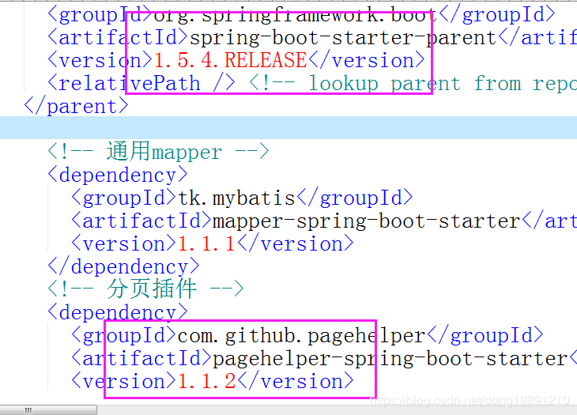Click the lookup parent from repository comment
The image size is (577, 415).
[x=413, y=84]
